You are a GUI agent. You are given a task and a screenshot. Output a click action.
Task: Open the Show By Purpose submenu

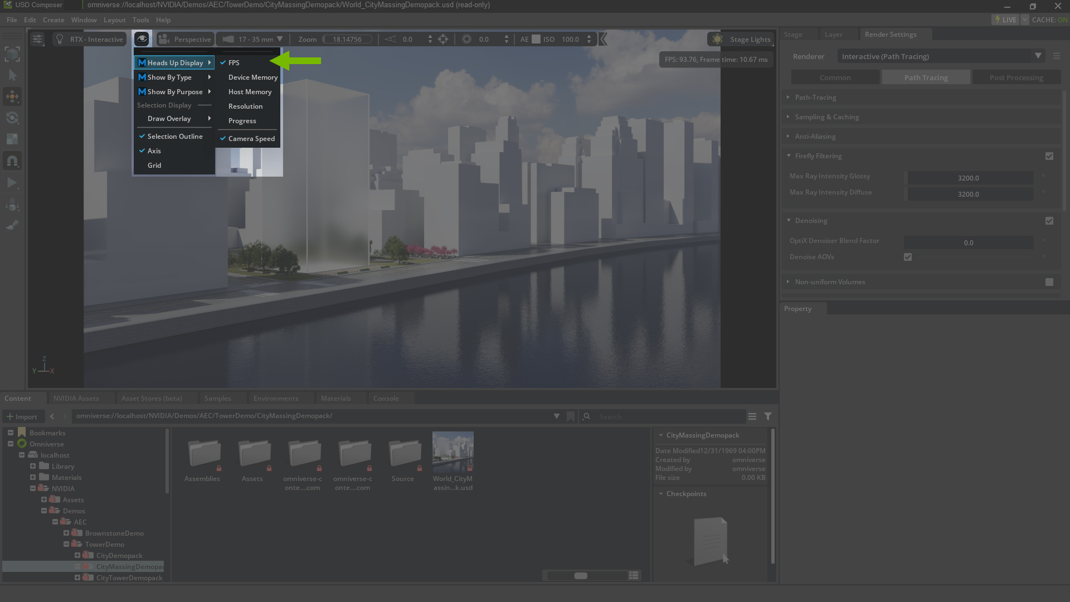point(174,91)
